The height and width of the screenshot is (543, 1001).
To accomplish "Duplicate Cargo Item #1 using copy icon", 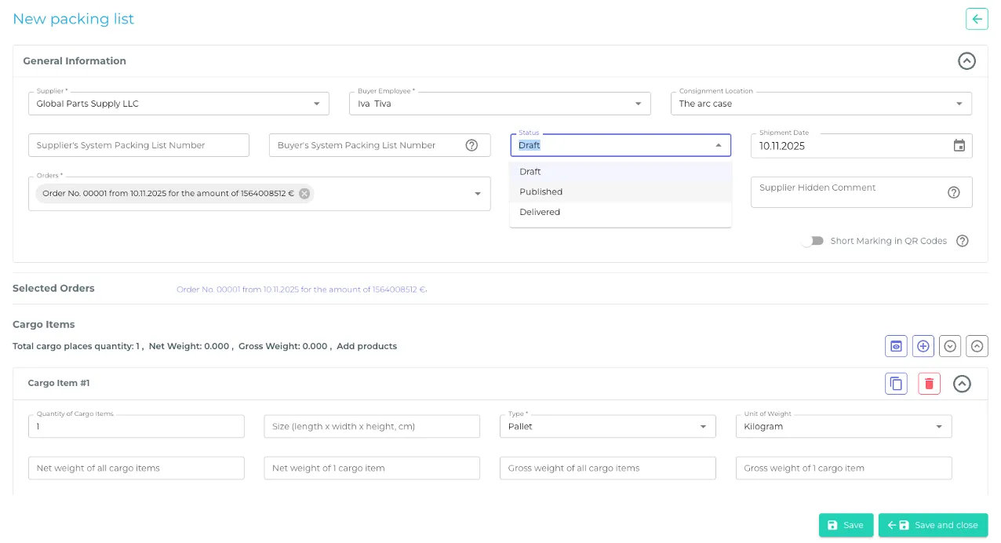I will point(896,384).
